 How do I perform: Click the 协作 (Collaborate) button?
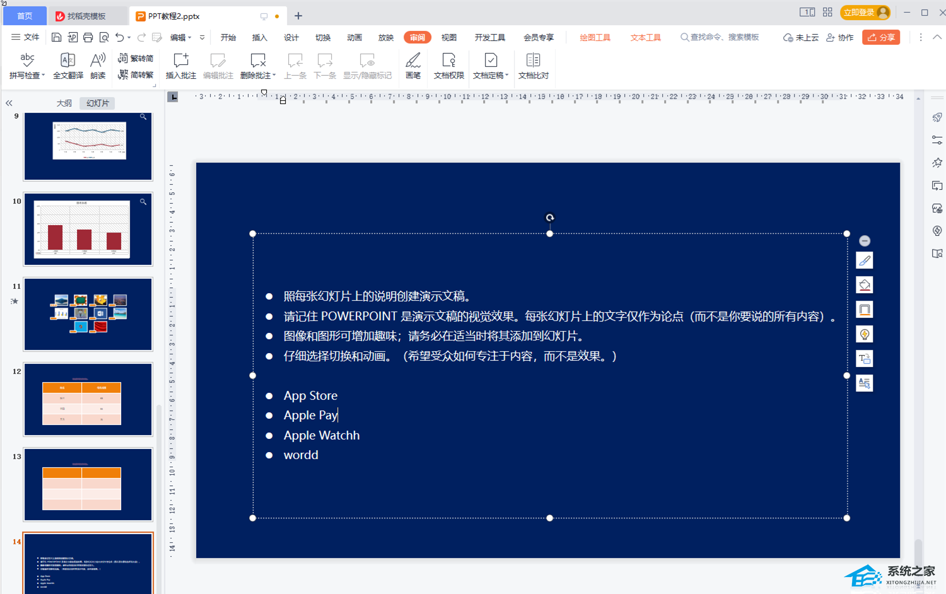coord(839,37)
